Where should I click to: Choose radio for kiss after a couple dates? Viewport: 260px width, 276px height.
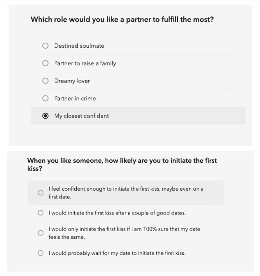click(41, 213)
